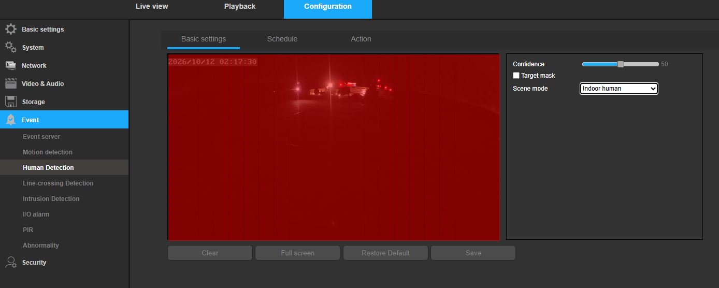Switch to the Playback tab

pos(240,6)
